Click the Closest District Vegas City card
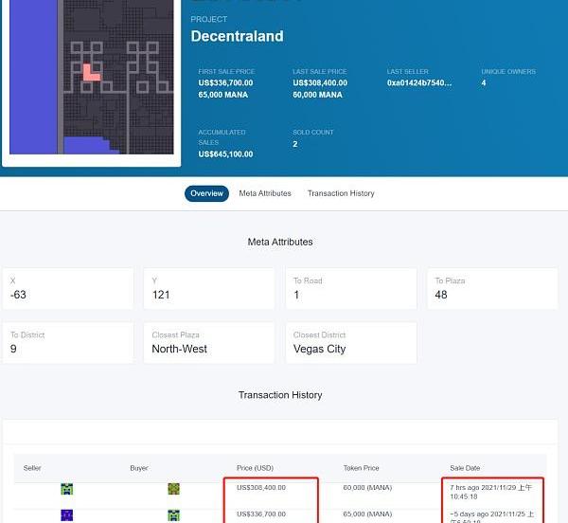The height and width of the screenshot is (523, 568). click(x=351, y=343)
